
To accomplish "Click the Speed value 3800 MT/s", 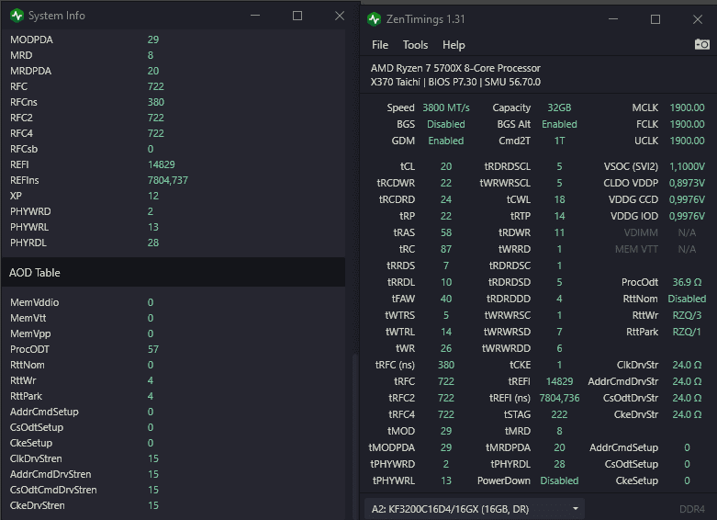I will coord(445,107).
